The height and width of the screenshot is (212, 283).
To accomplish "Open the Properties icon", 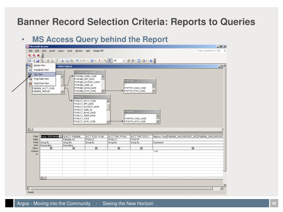I will tap(128, 61).
